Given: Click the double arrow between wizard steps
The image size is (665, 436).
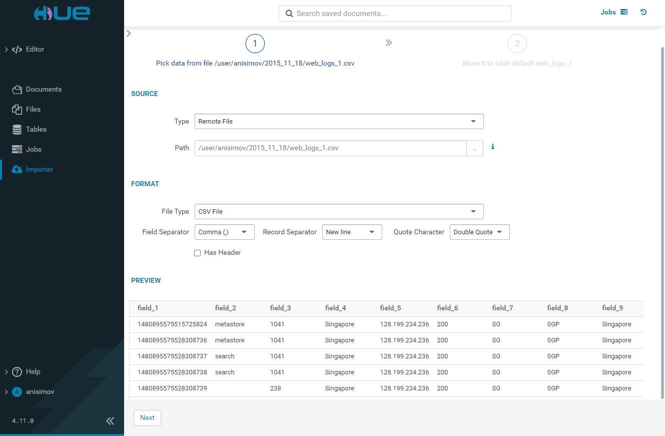Looking at the screenshot, I should (388, 43).
